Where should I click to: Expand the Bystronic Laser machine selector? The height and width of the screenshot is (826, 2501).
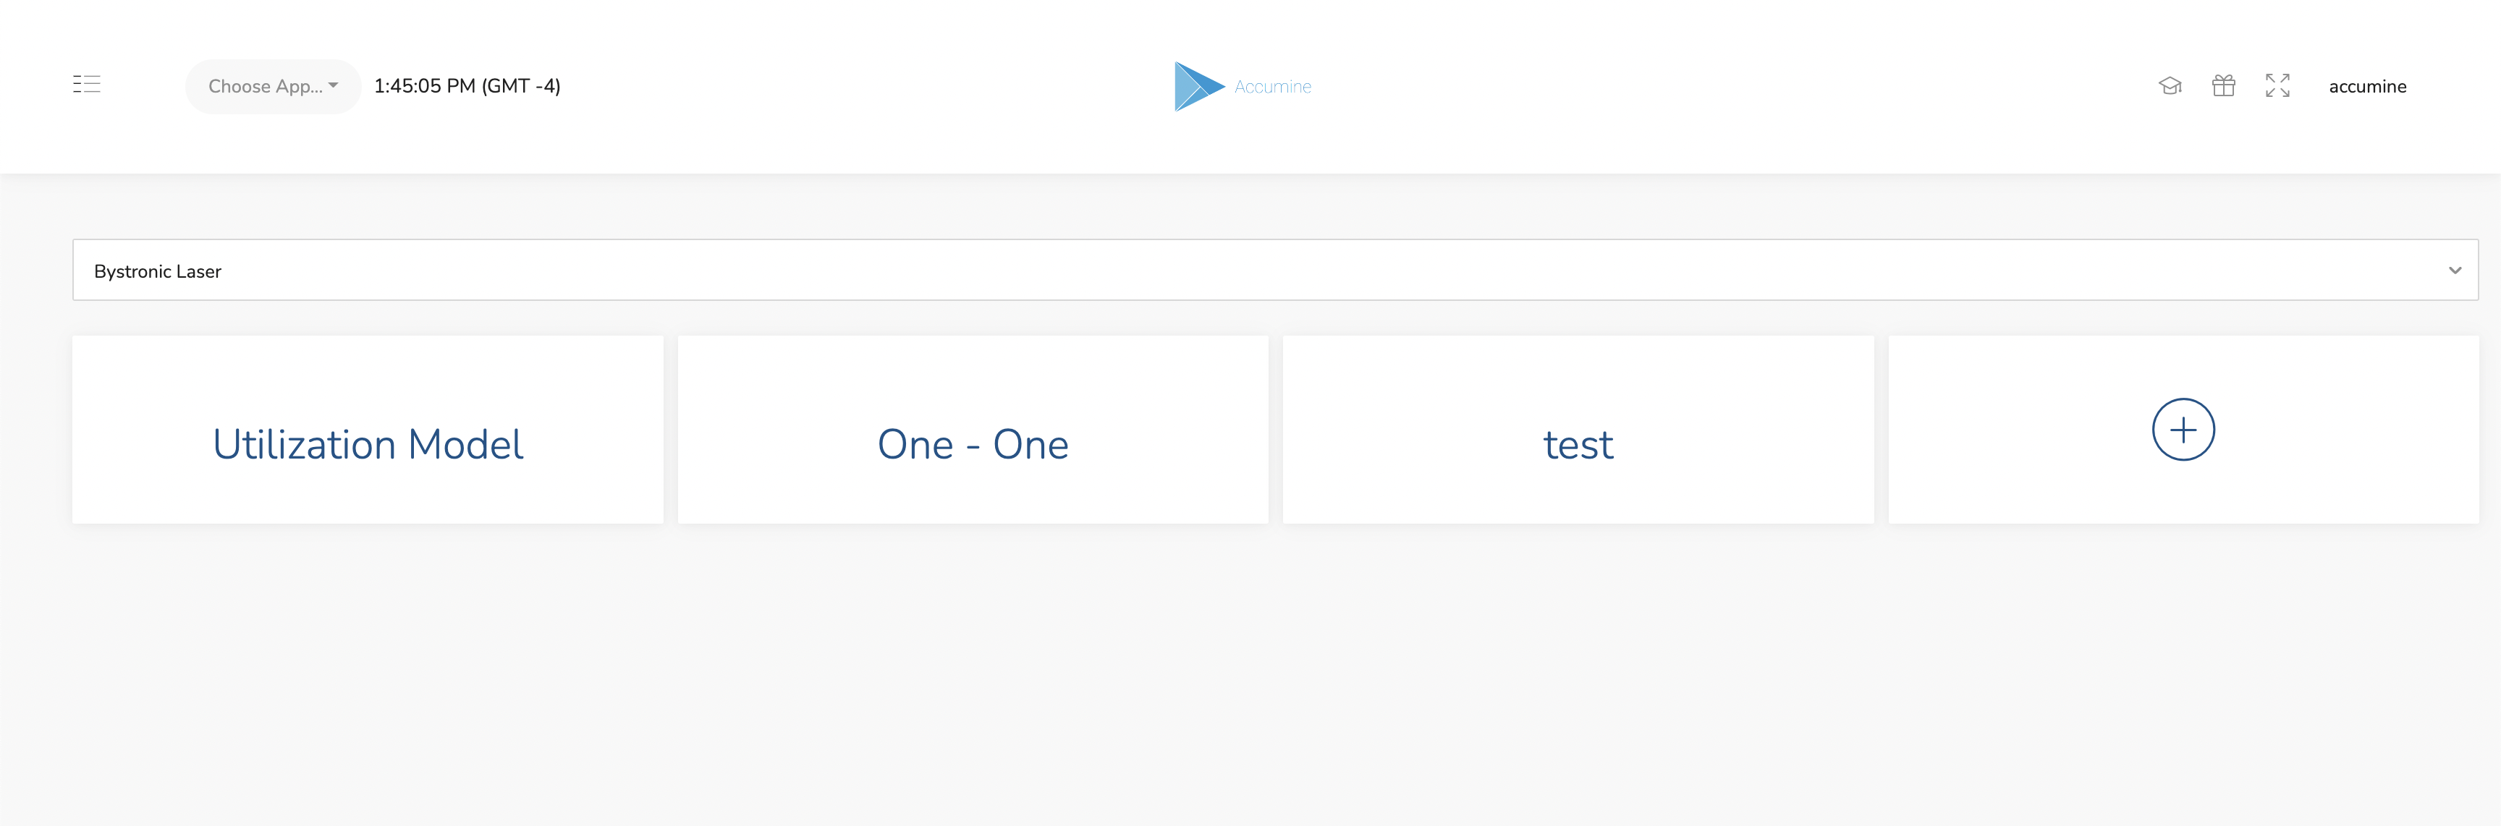click(x=1275, y=270)
